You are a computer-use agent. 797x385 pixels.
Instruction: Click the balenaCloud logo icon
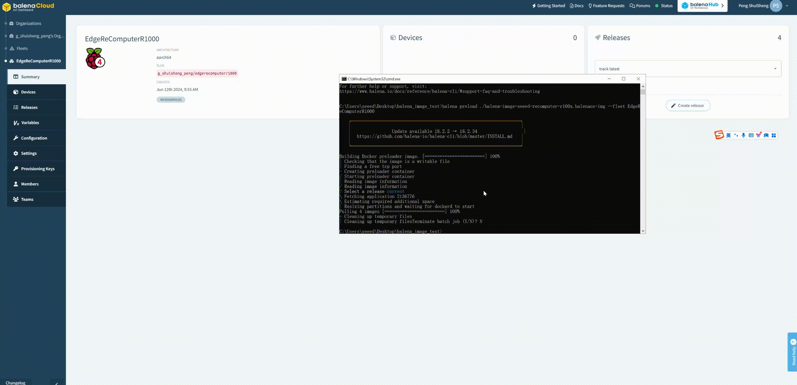pos(7,7)
